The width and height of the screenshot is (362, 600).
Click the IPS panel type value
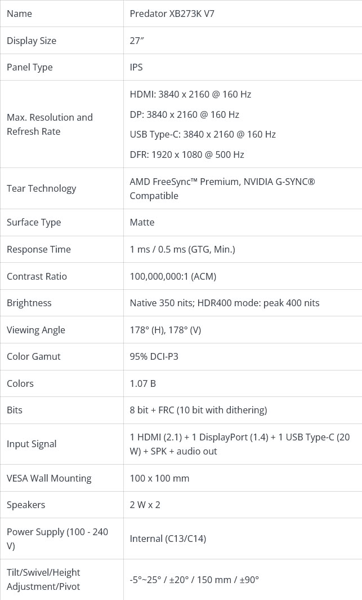[136, 67]
